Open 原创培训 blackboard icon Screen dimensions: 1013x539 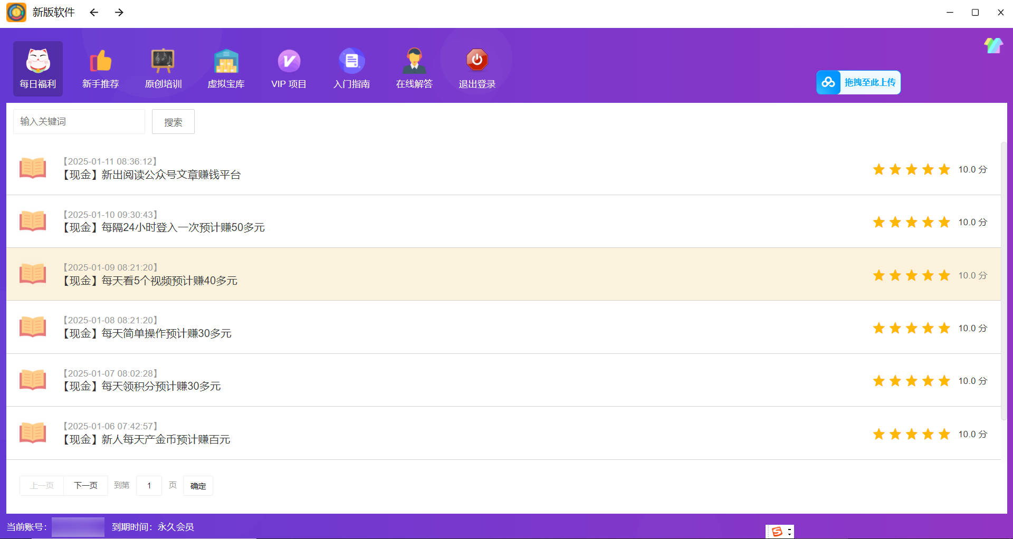click(x=163, y=61)
